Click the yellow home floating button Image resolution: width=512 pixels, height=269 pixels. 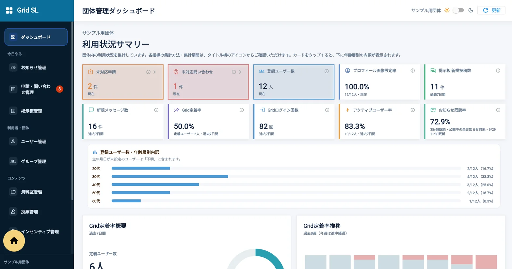tap(14, 241)
